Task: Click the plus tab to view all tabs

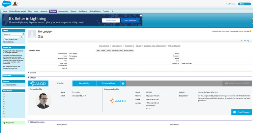Action: pyautogui.click(x=112, y=11)
